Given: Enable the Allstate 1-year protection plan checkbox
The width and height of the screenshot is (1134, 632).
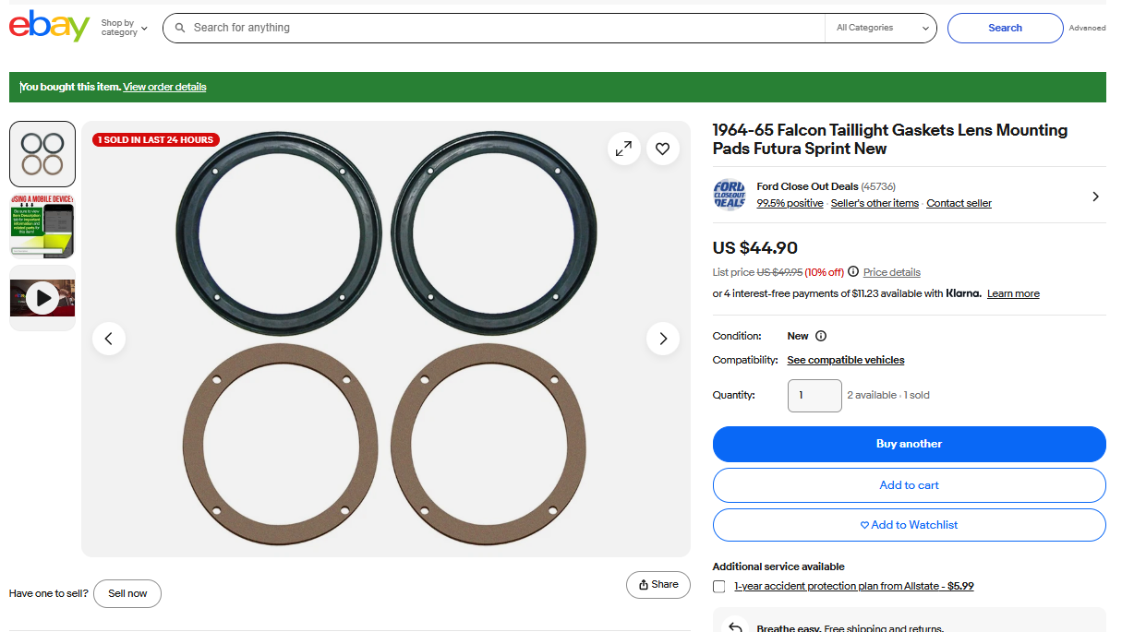Looking at the screenshot, I should click(719, 587).
